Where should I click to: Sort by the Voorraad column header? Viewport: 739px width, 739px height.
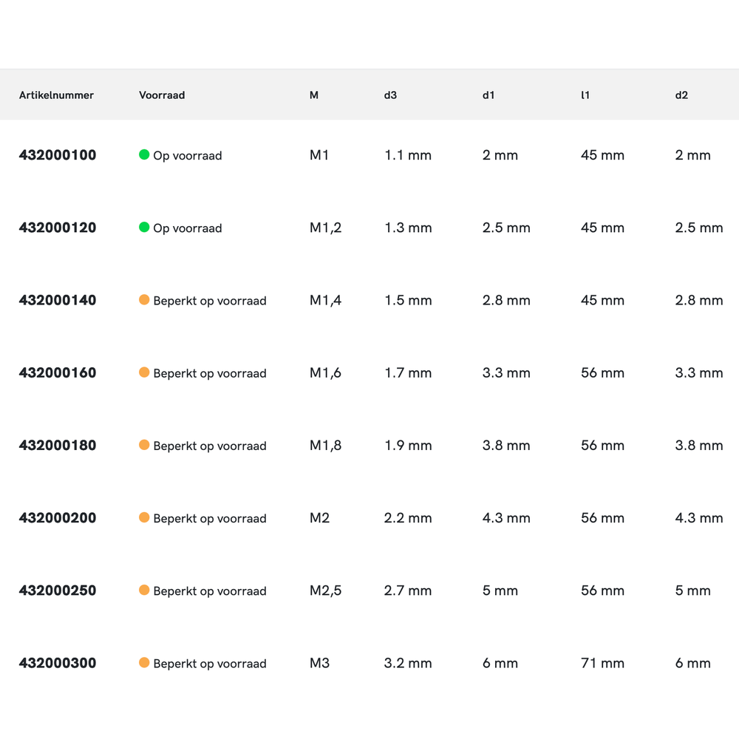click(x=162, y=95)
